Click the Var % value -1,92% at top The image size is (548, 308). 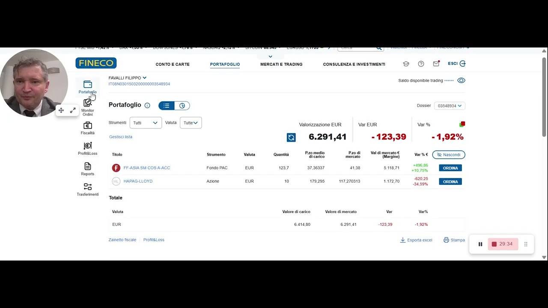coord(447,137)
